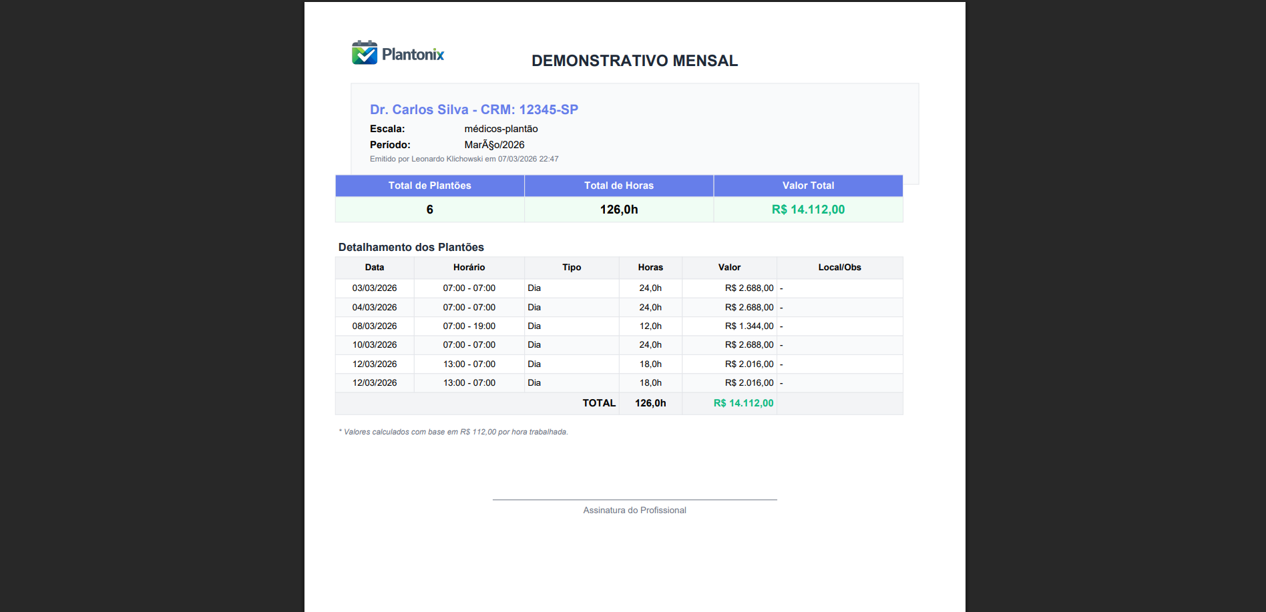
Task: Click the Valor Total header cell
Action: [x=808, y=186]
